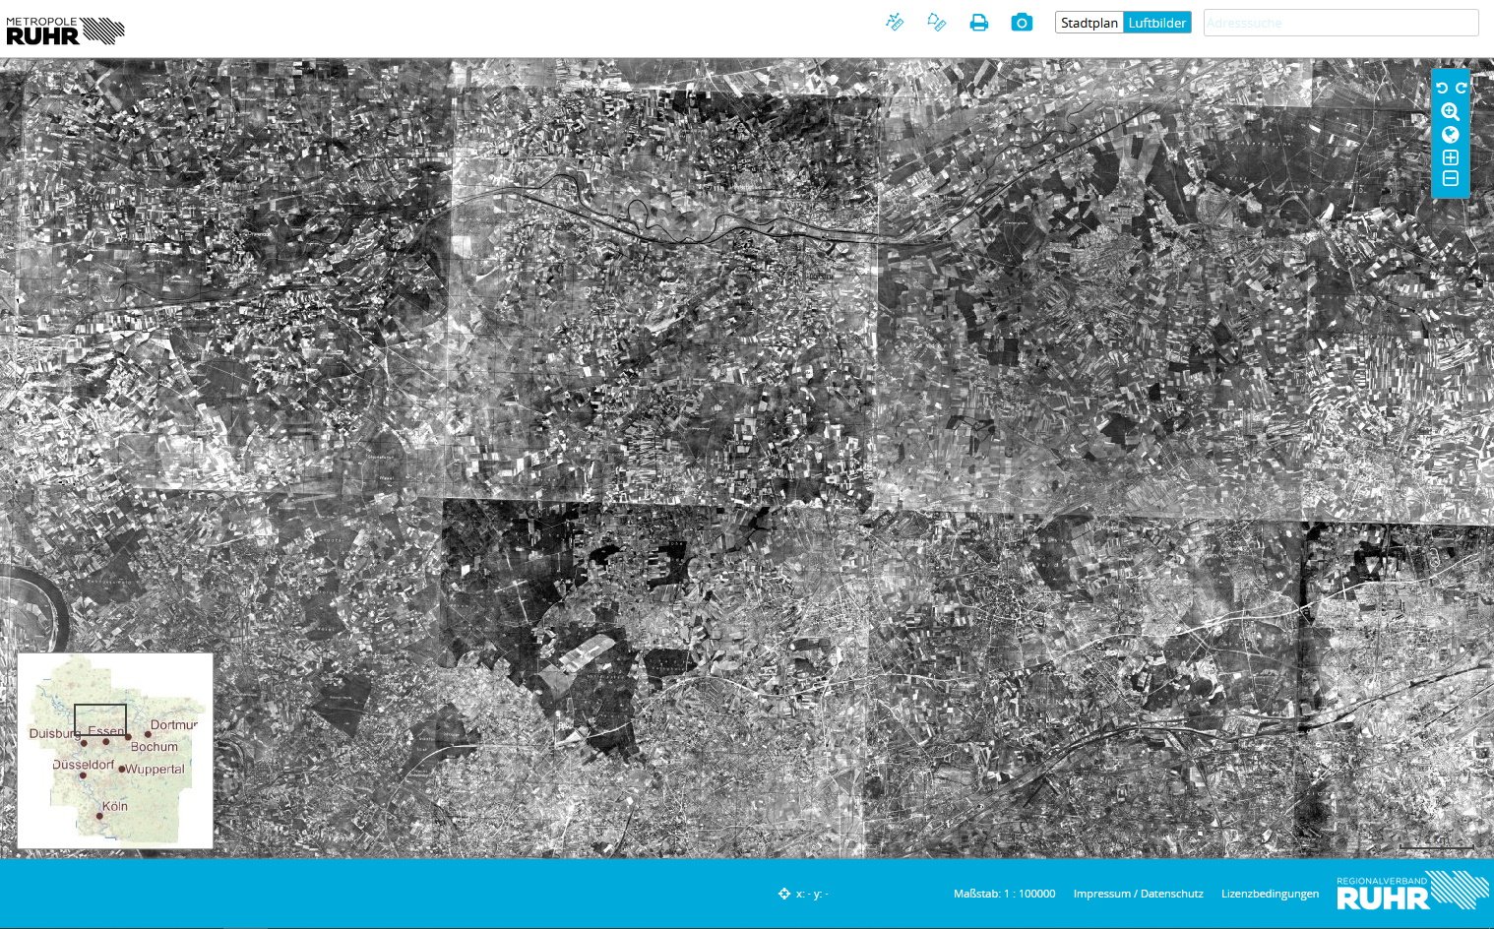Click the Regionalverband Ruhr footer logo
Screen dimensions: 1494x929
[x=1412, y=890]
